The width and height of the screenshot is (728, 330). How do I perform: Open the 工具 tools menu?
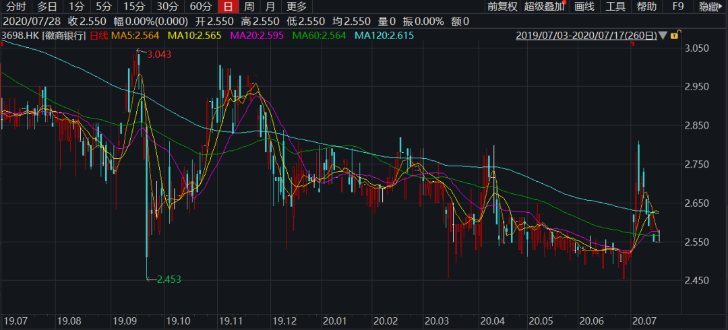click(615, 7)
